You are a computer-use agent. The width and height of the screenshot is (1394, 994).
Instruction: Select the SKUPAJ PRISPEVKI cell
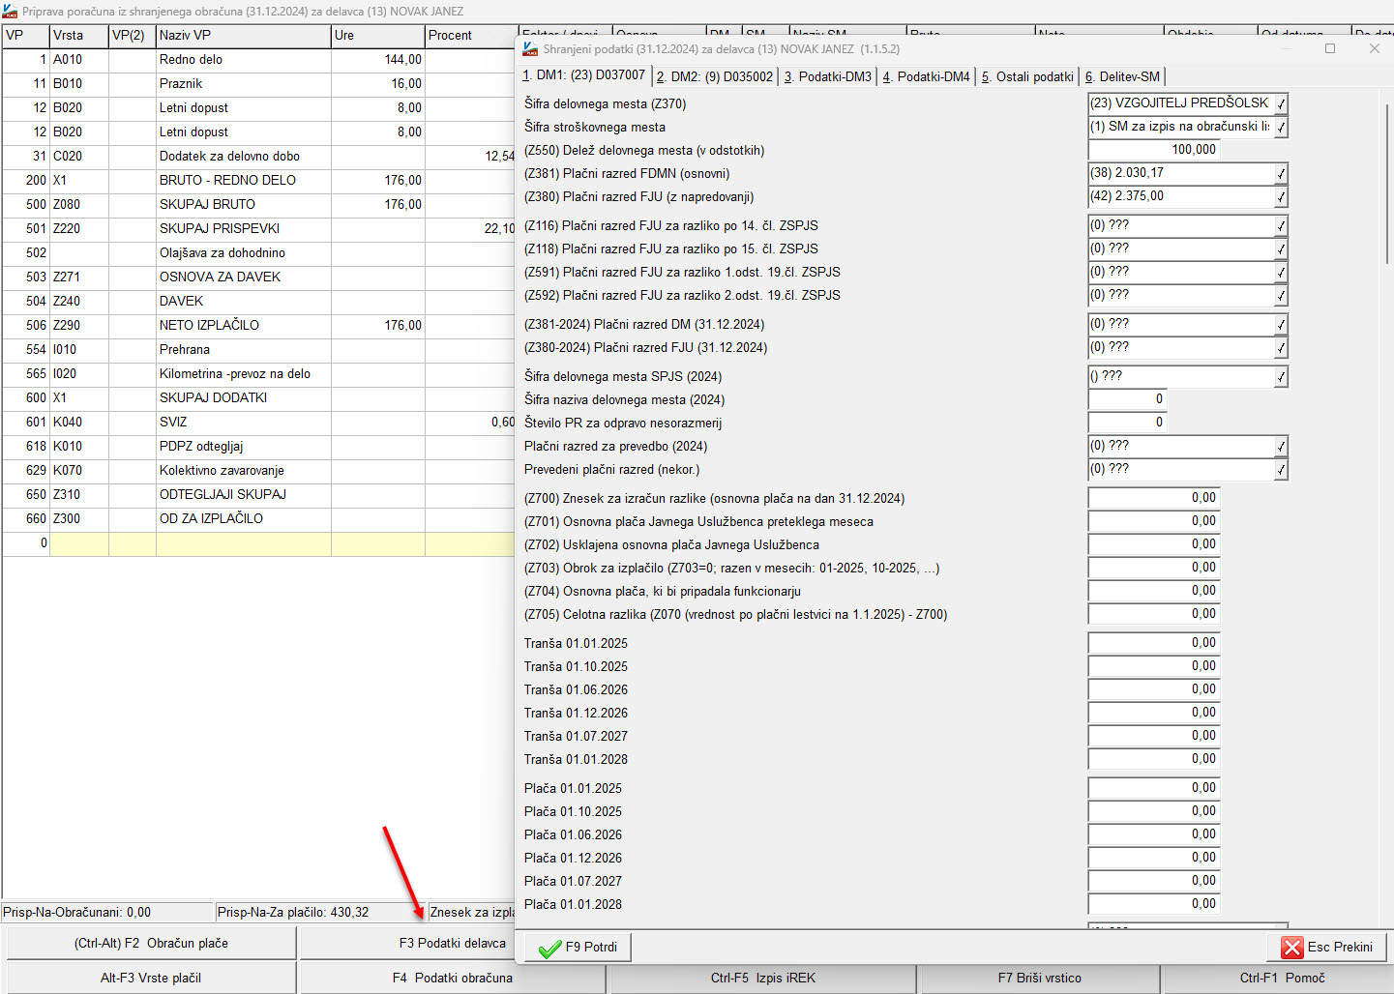(244, 229)
